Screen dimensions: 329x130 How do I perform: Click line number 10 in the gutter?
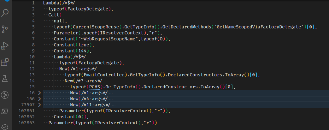[x=32, y=57]
